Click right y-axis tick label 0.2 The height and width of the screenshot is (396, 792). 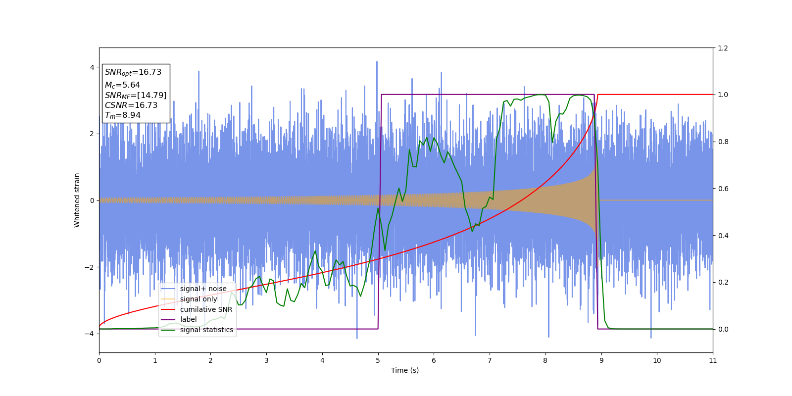(723, 282)
